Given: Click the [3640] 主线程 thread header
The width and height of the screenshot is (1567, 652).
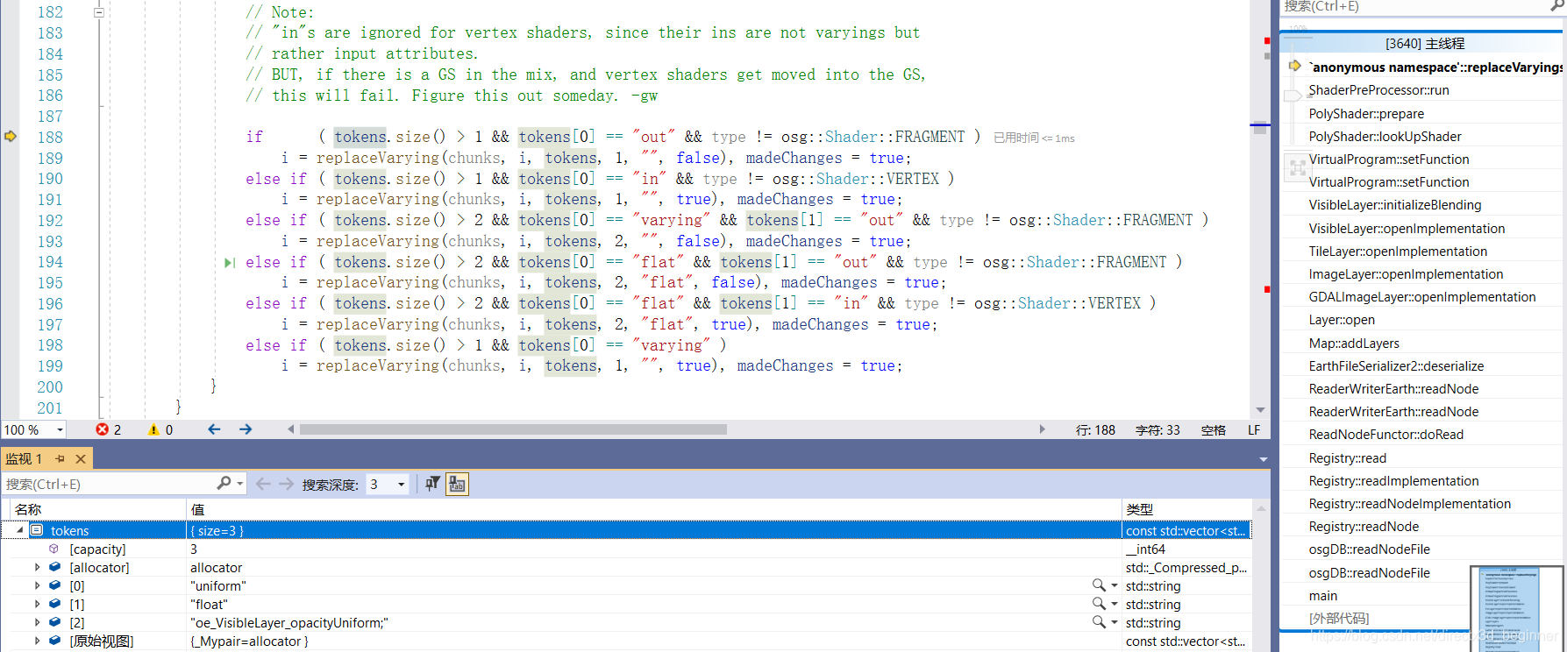Looking at the screenshot, I should point(1424,43).
